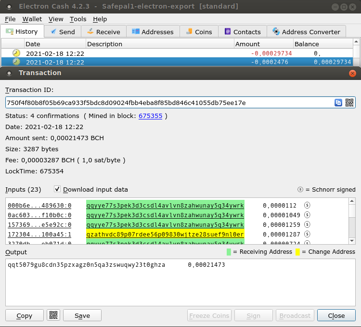Click the Coins tab icon
This screenshot has width=361, height=327.
[x=189, y=31]
